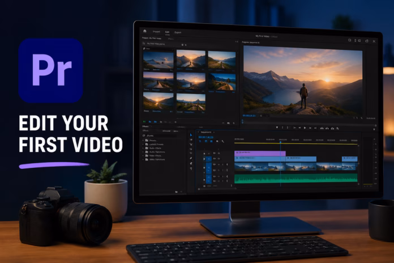Expand the Audio Effects folder
Viewport: 394px width, 263px height.
(x=143, y=148)
